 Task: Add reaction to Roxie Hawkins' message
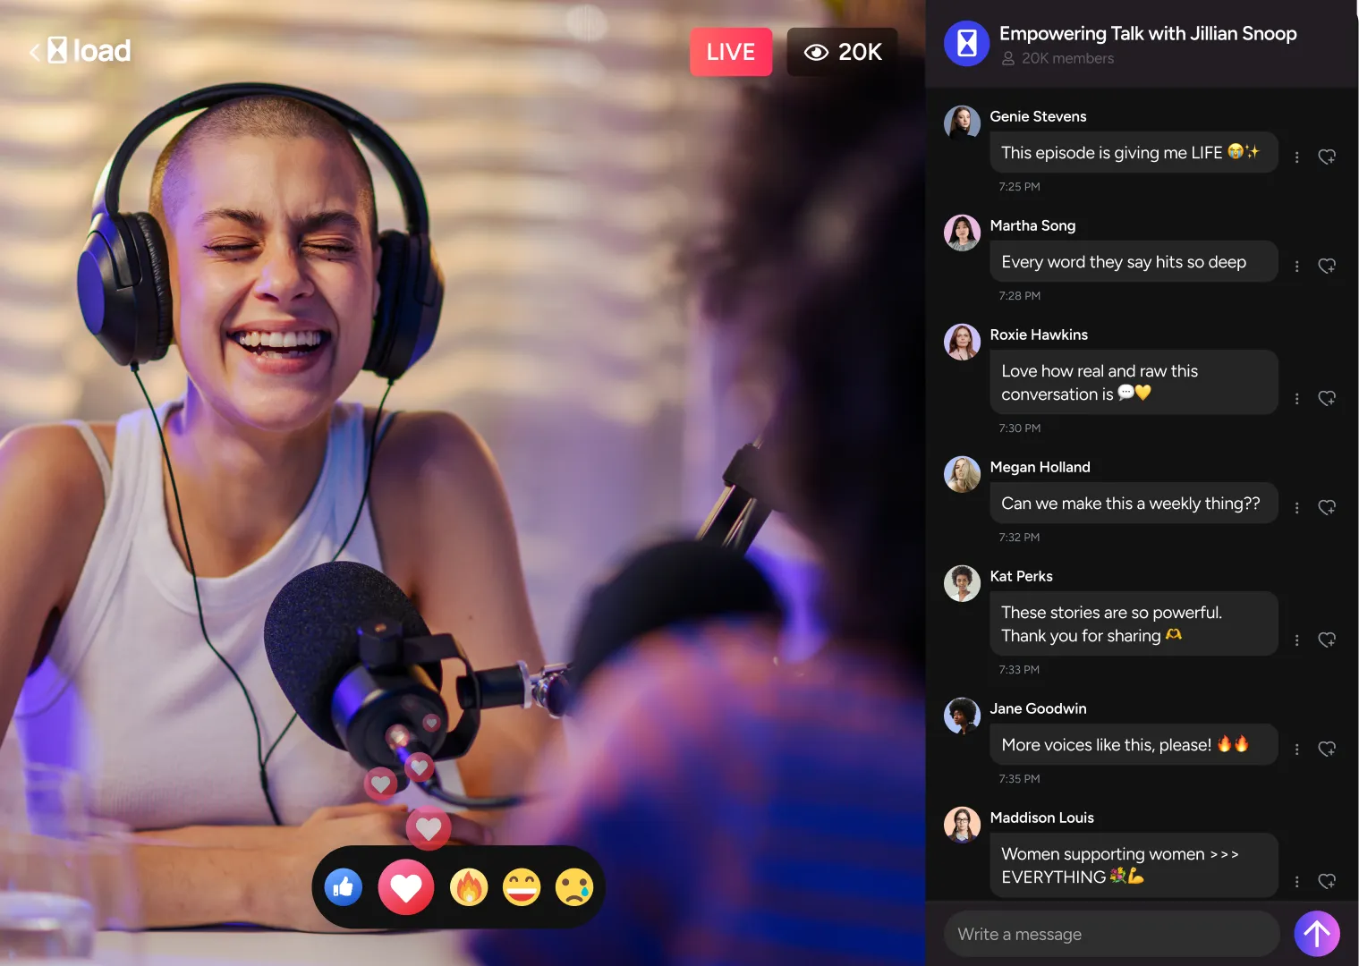tap(1327, 398)
